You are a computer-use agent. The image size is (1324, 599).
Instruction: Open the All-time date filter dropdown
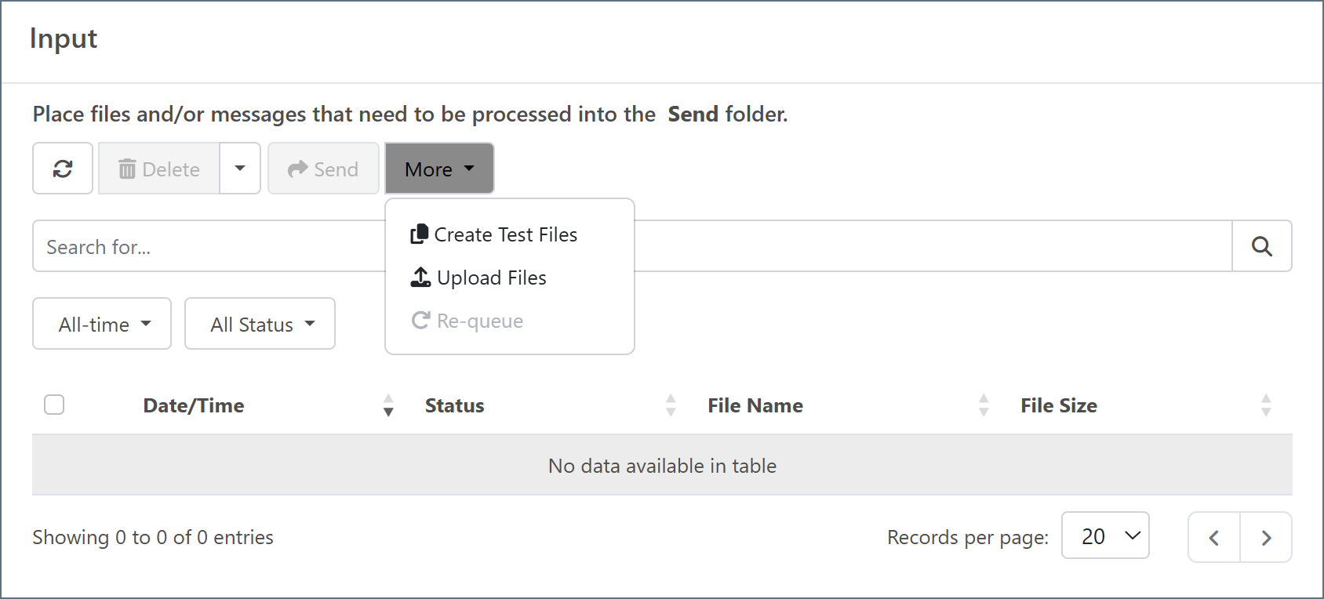pos(102,324)
